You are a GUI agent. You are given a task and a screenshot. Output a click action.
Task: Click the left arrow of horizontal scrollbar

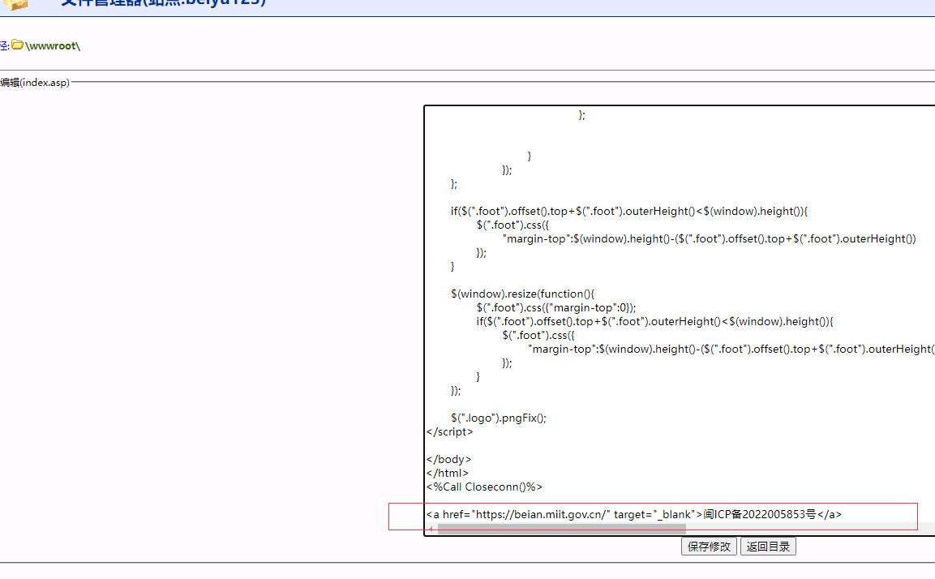(431, 529)
